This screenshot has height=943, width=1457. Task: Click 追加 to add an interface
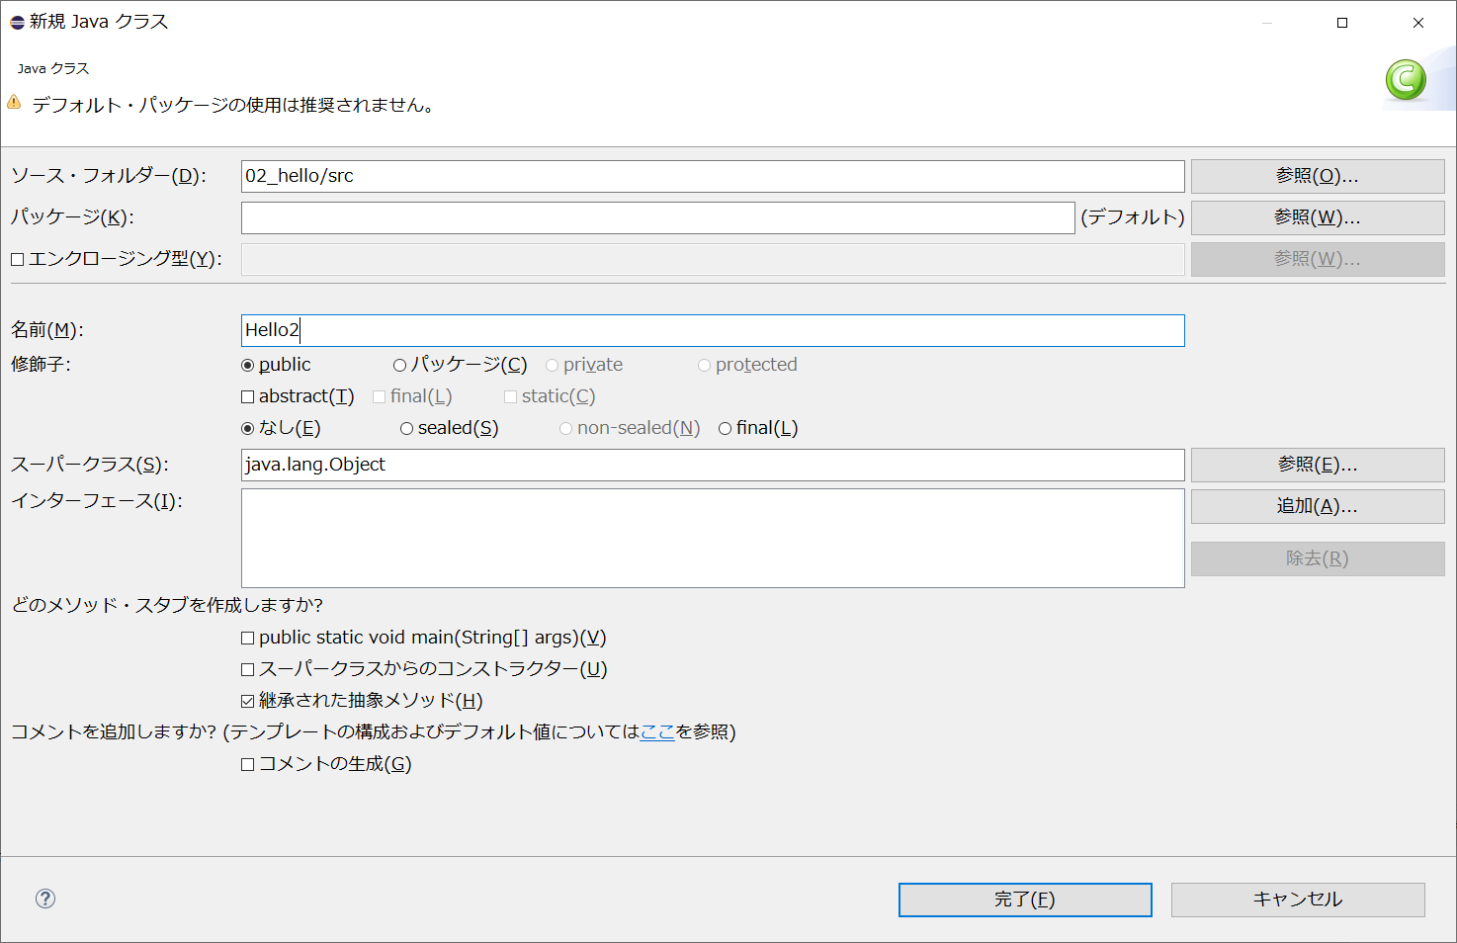[x=1317, y=506]
